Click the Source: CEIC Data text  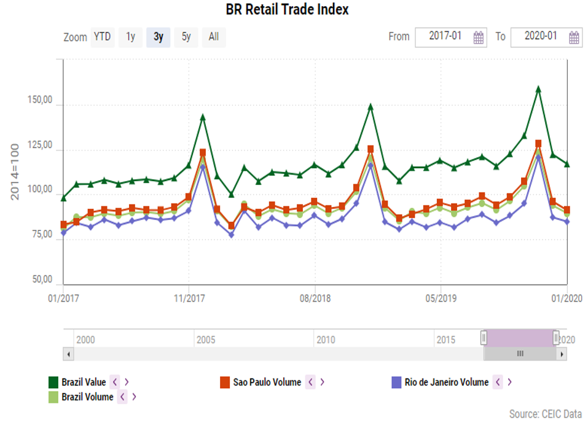point(545,414)
